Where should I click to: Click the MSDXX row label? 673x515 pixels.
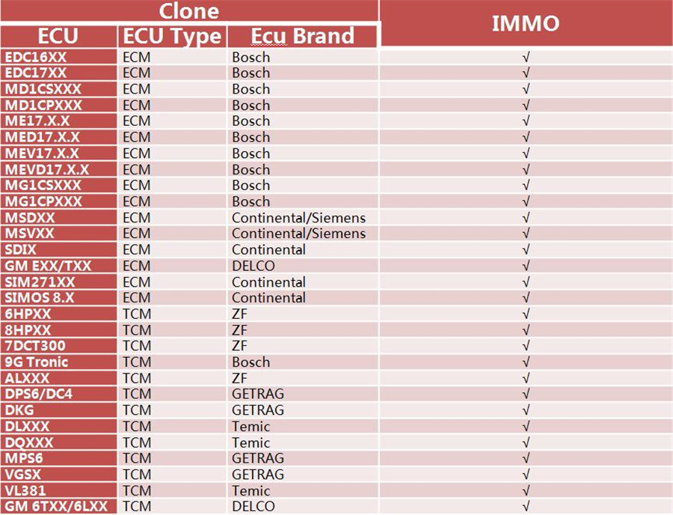coord(30,218)
